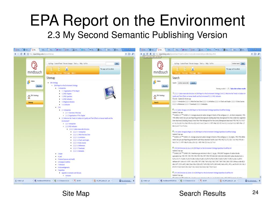Open the page menu icon in the Site Map browser
The height and width of the screenshot is (206, 275).
tap(129, 54)
